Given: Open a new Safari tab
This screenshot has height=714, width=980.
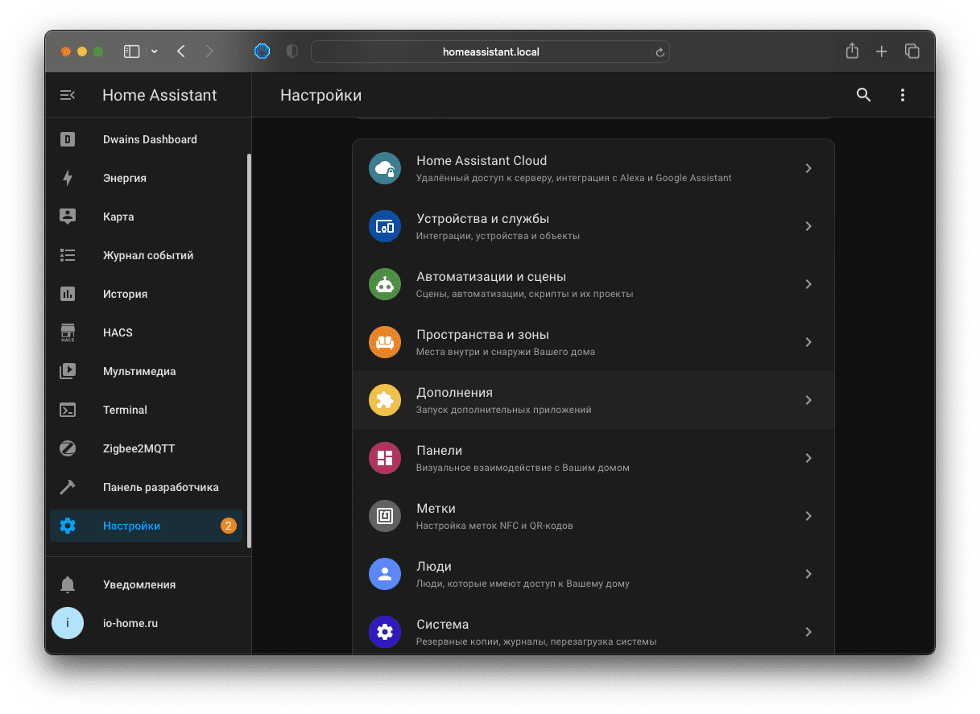Looking at the screenshot, I should coord(882,52).
